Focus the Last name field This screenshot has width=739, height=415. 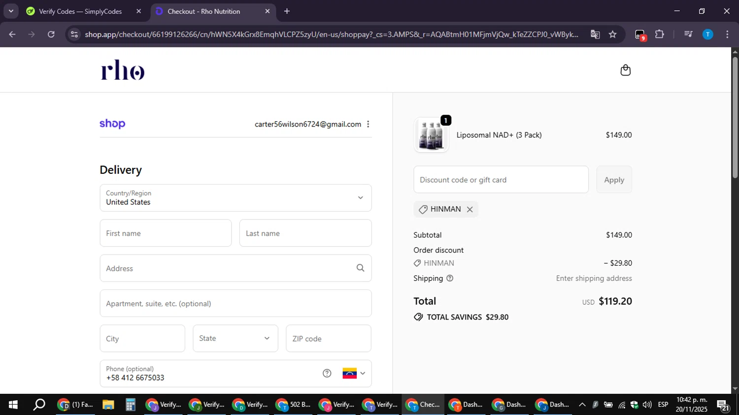click(305, 233)
